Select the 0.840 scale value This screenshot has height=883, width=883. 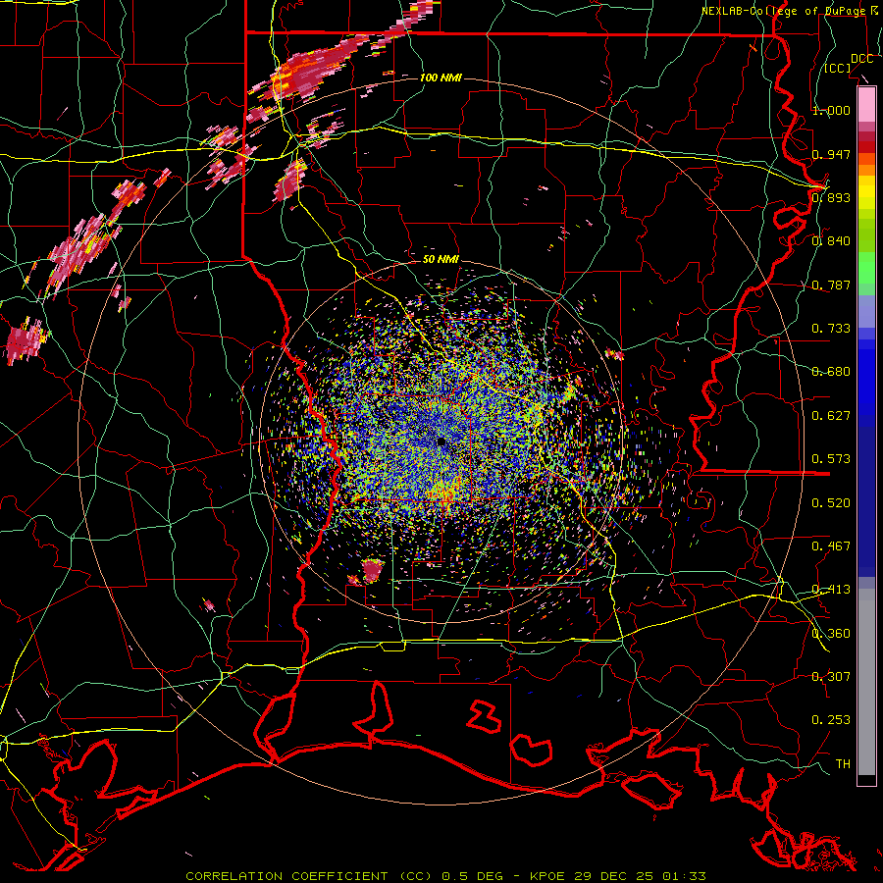tap(831, 241)
